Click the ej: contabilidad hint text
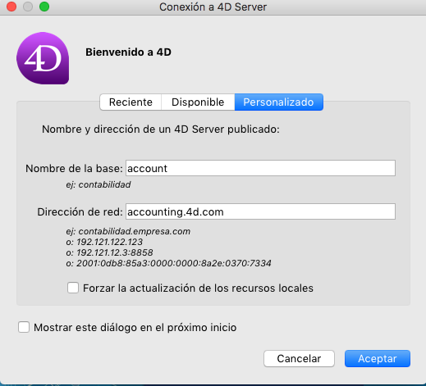The width and height of the screenshot is (426, 386). click(98, 184)
